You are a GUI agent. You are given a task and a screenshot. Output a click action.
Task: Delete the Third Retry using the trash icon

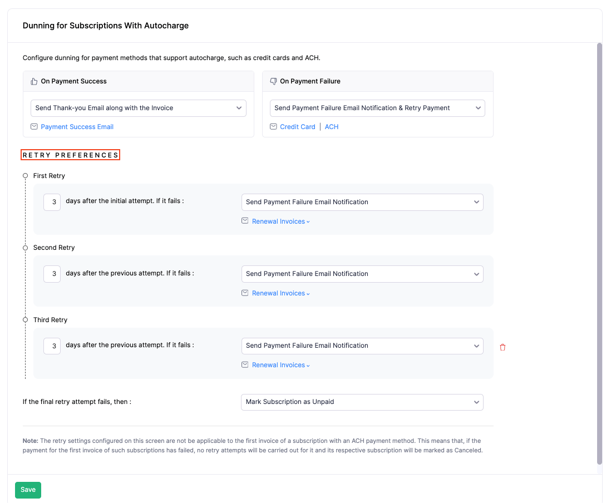tap(502, 346)
